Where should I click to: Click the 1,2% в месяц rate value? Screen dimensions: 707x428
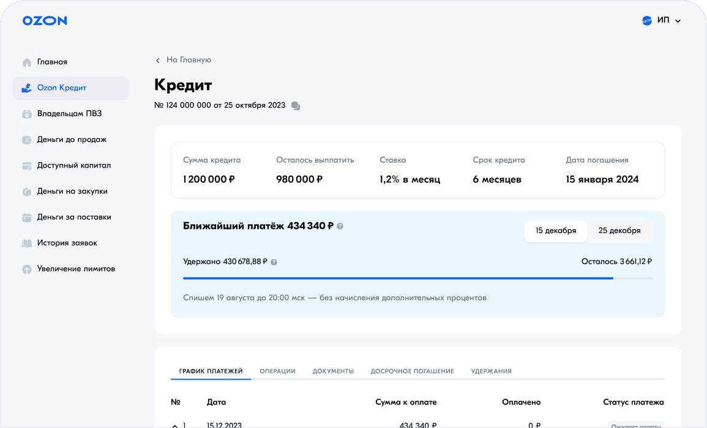coord(410,179)
